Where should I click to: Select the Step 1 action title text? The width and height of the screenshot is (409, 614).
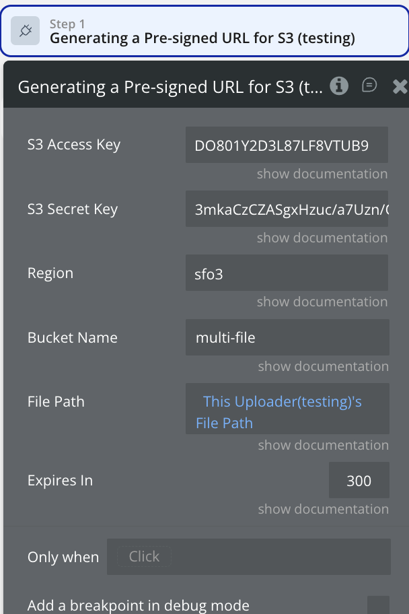point(202,38)
